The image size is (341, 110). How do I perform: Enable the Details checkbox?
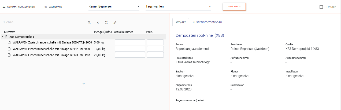tap(321, 7)
